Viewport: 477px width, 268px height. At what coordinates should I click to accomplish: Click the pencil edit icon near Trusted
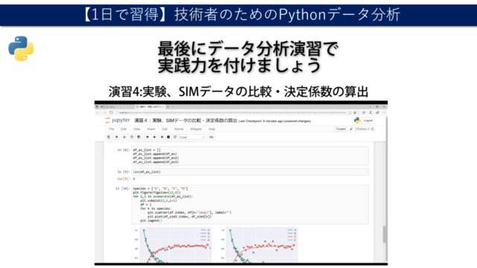tap(351, 129)
